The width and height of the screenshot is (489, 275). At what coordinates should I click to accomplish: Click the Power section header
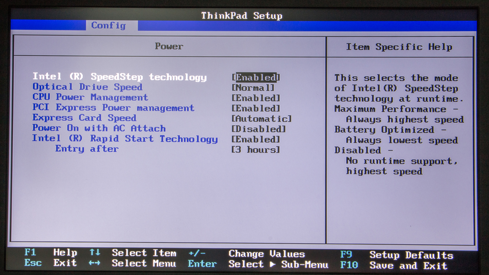[x=169, y=46]
